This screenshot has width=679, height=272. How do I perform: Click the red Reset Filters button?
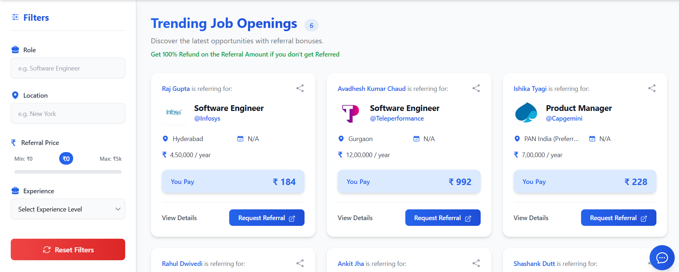68,249
